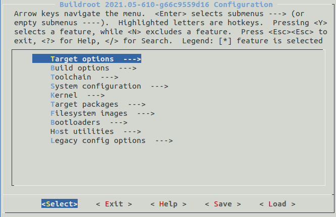Open the Legacy config options submenu
Image resolution: width=336 pixels, height=217 pixels.
(x=111, y=140)
